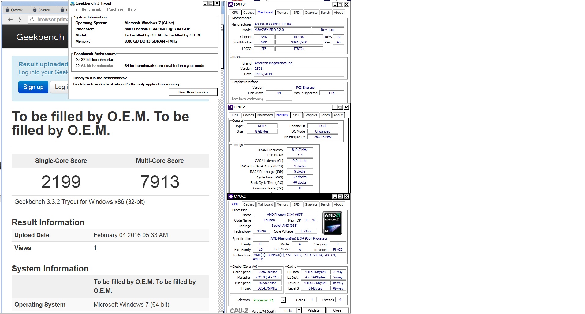Open Graphics tab in the Processor CPU-Z window
The height and width of the screenshot is (314, 585).
click(311, 204)
